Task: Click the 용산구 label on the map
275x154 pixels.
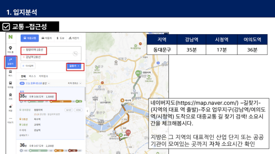Action: (101, 113)
